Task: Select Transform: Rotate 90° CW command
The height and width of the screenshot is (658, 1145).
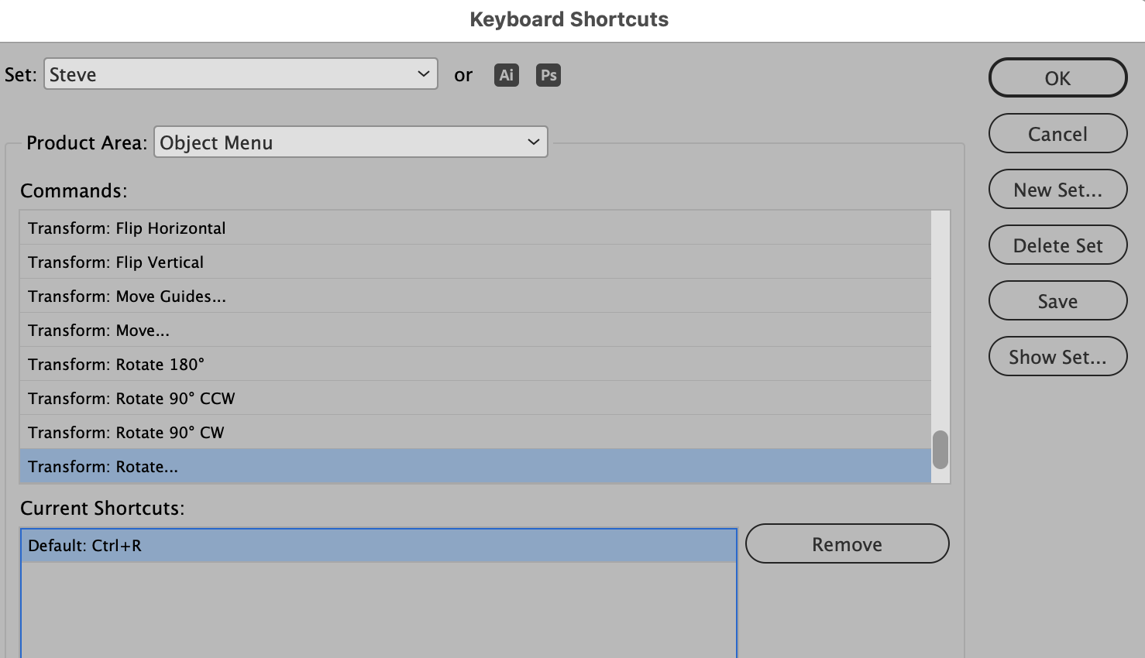Action: click(126, 432)
